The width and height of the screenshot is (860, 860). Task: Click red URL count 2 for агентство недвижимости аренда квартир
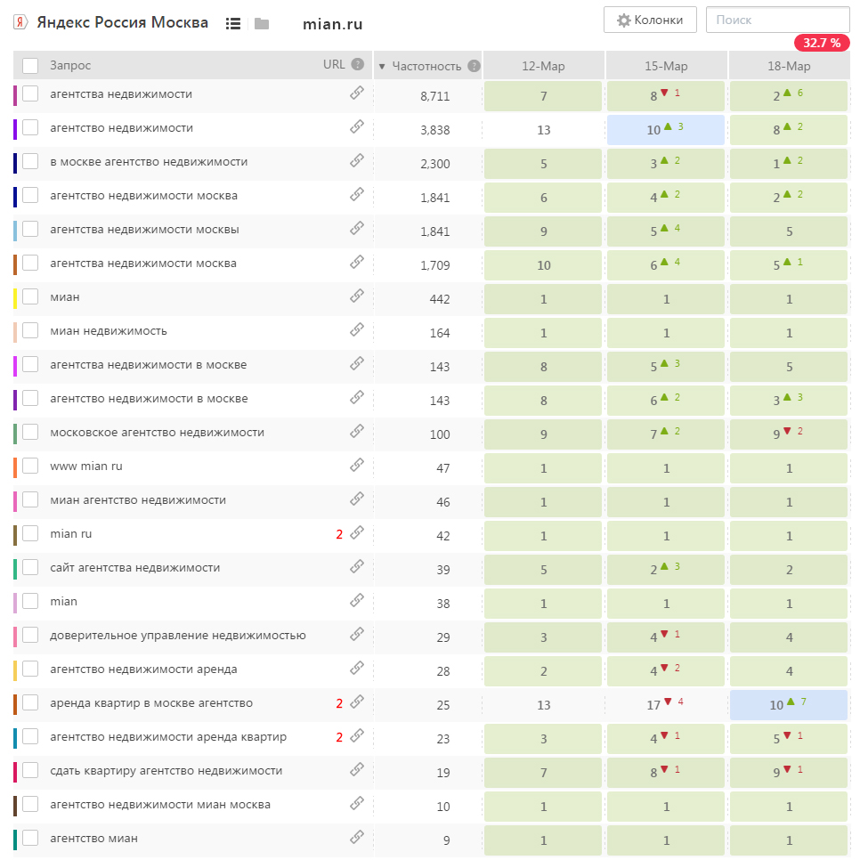tap(339, 737)
